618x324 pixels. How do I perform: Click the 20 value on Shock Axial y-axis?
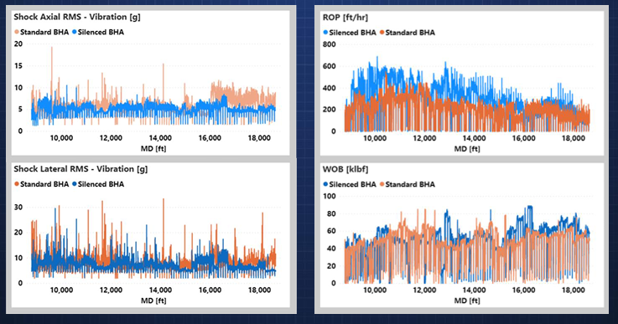click(18, 44)
